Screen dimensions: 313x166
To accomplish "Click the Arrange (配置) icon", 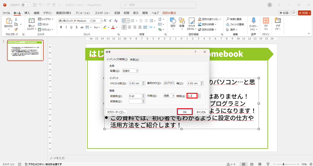I will [x=182, y=21].
